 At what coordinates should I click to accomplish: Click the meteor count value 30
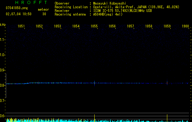tap(44, 14)
